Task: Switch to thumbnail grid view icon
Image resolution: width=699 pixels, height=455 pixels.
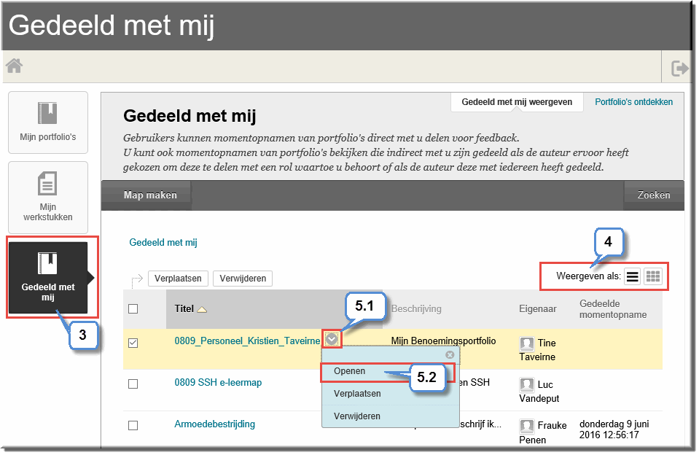Action: (x=653, y=276)
